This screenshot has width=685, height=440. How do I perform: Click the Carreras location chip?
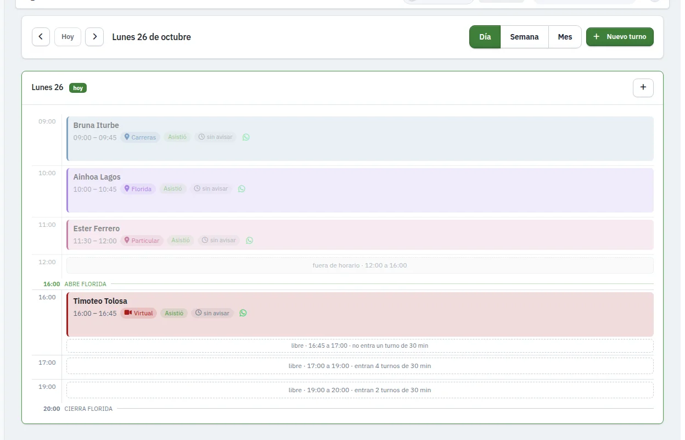pyautogui.click(x=141, y=137)
